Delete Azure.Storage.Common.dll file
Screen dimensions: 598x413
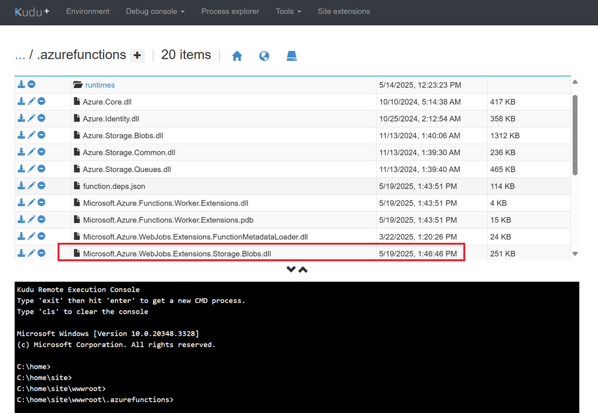click(41, 152)
